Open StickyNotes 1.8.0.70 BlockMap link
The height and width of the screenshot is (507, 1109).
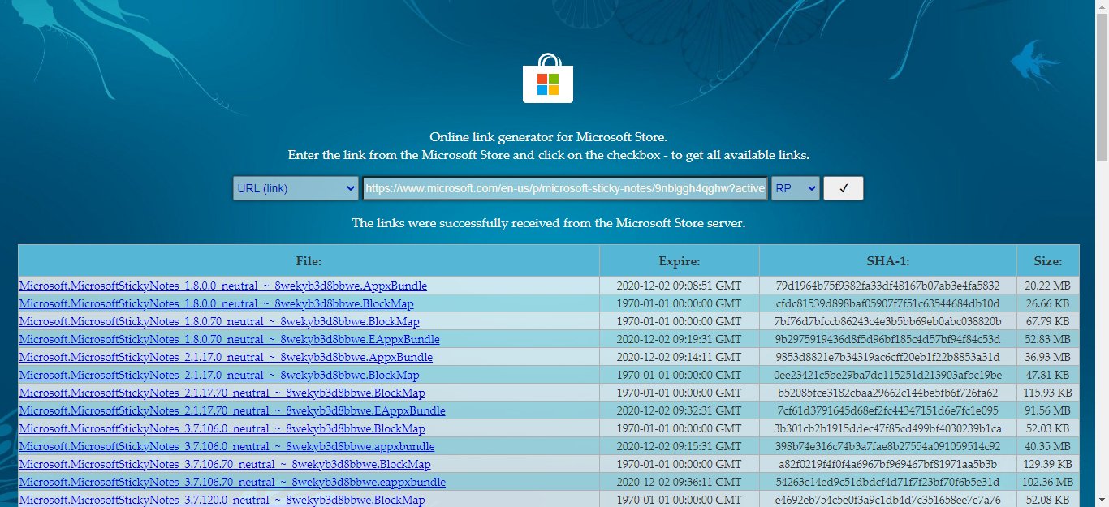coord(220,321)
